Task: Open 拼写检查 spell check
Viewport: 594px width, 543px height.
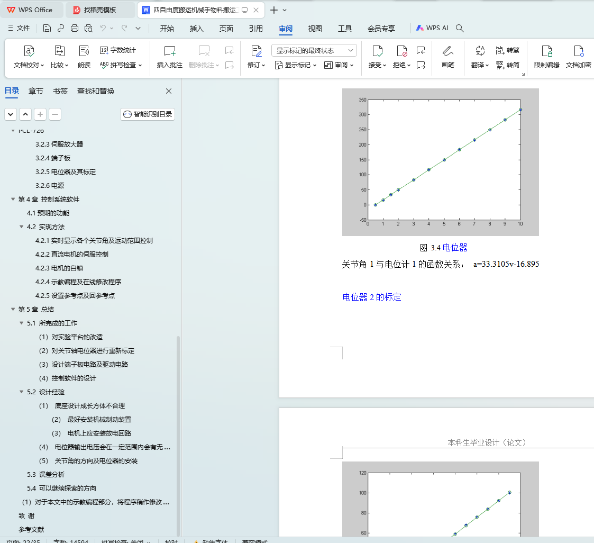Action: 121,65
